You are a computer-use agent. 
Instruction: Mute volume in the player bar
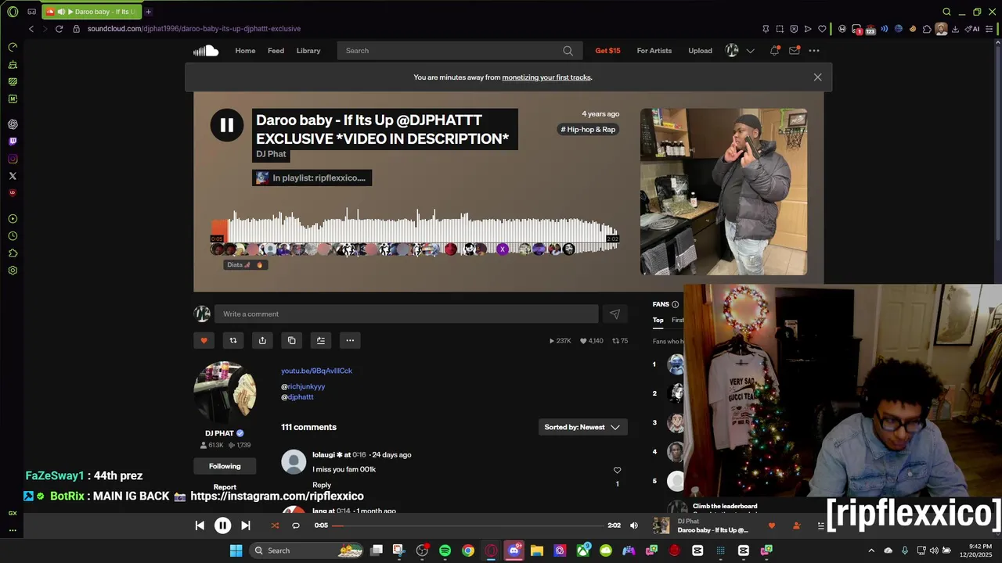[634, 525]
